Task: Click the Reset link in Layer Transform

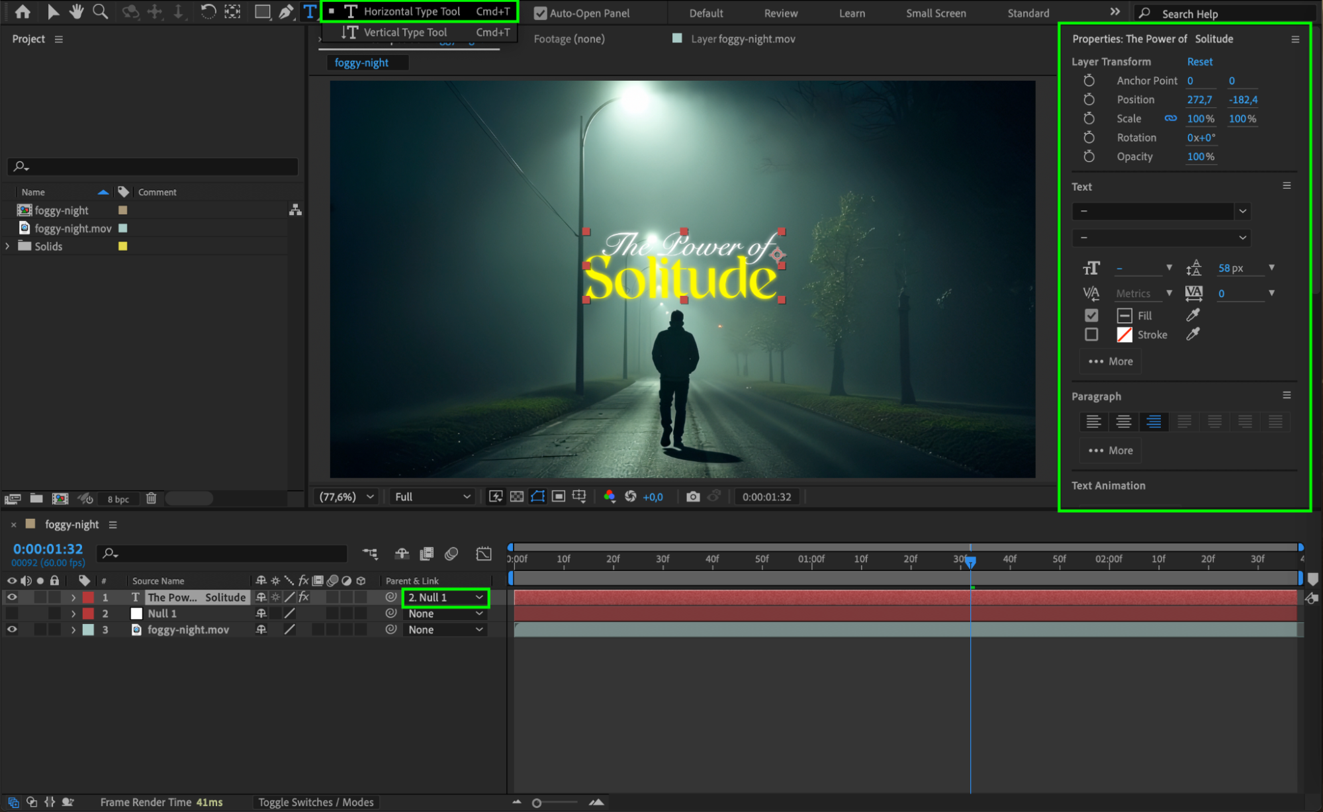Action: coord(1199,62)
